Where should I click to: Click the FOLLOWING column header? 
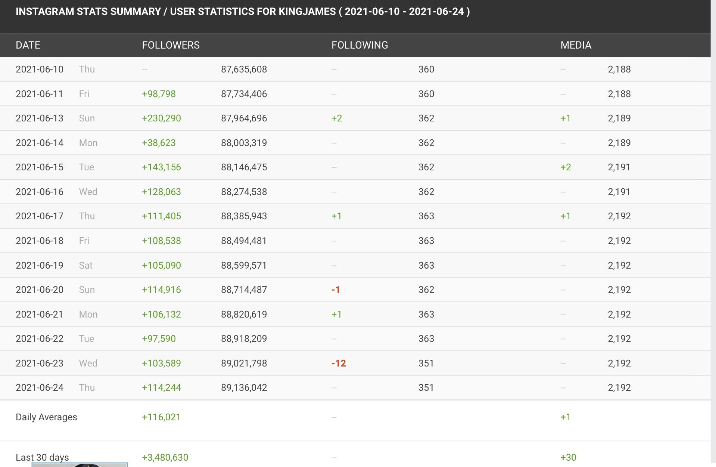point(359,45)
